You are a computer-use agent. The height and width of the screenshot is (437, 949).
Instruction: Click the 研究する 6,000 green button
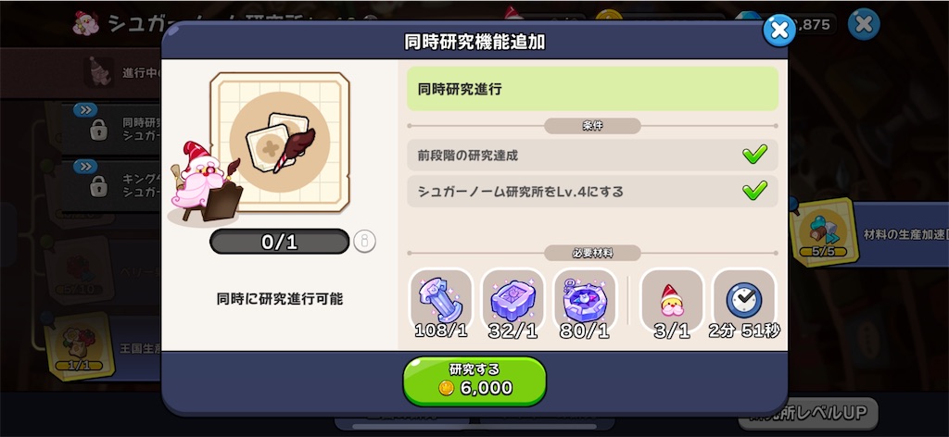tap(474, 381)
